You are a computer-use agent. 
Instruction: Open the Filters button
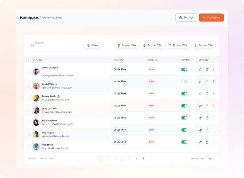(93, 45)
